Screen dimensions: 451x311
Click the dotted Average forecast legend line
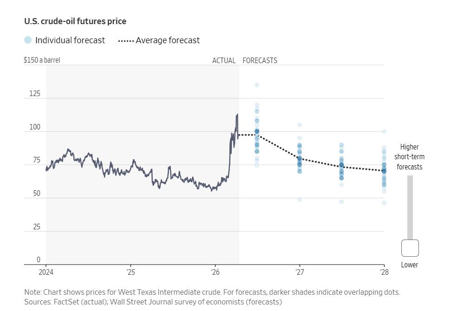125,40
